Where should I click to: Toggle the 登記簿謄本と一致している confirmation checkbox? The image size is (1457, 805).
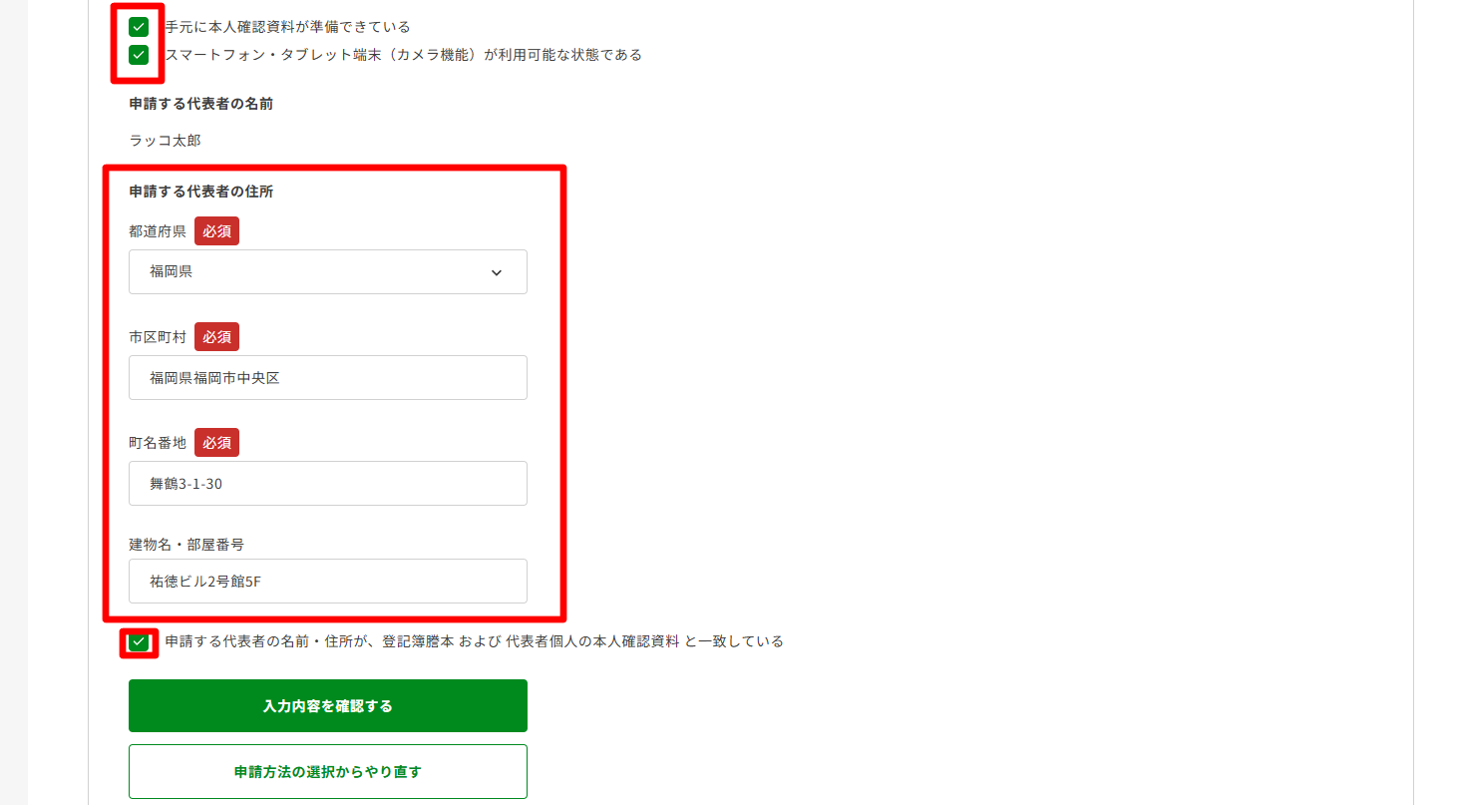(139, 641)
